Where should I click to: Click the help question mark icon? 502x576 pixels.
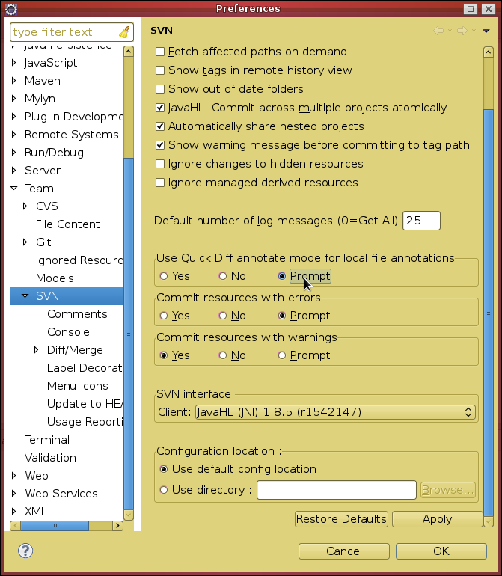(x=25, y=551)
